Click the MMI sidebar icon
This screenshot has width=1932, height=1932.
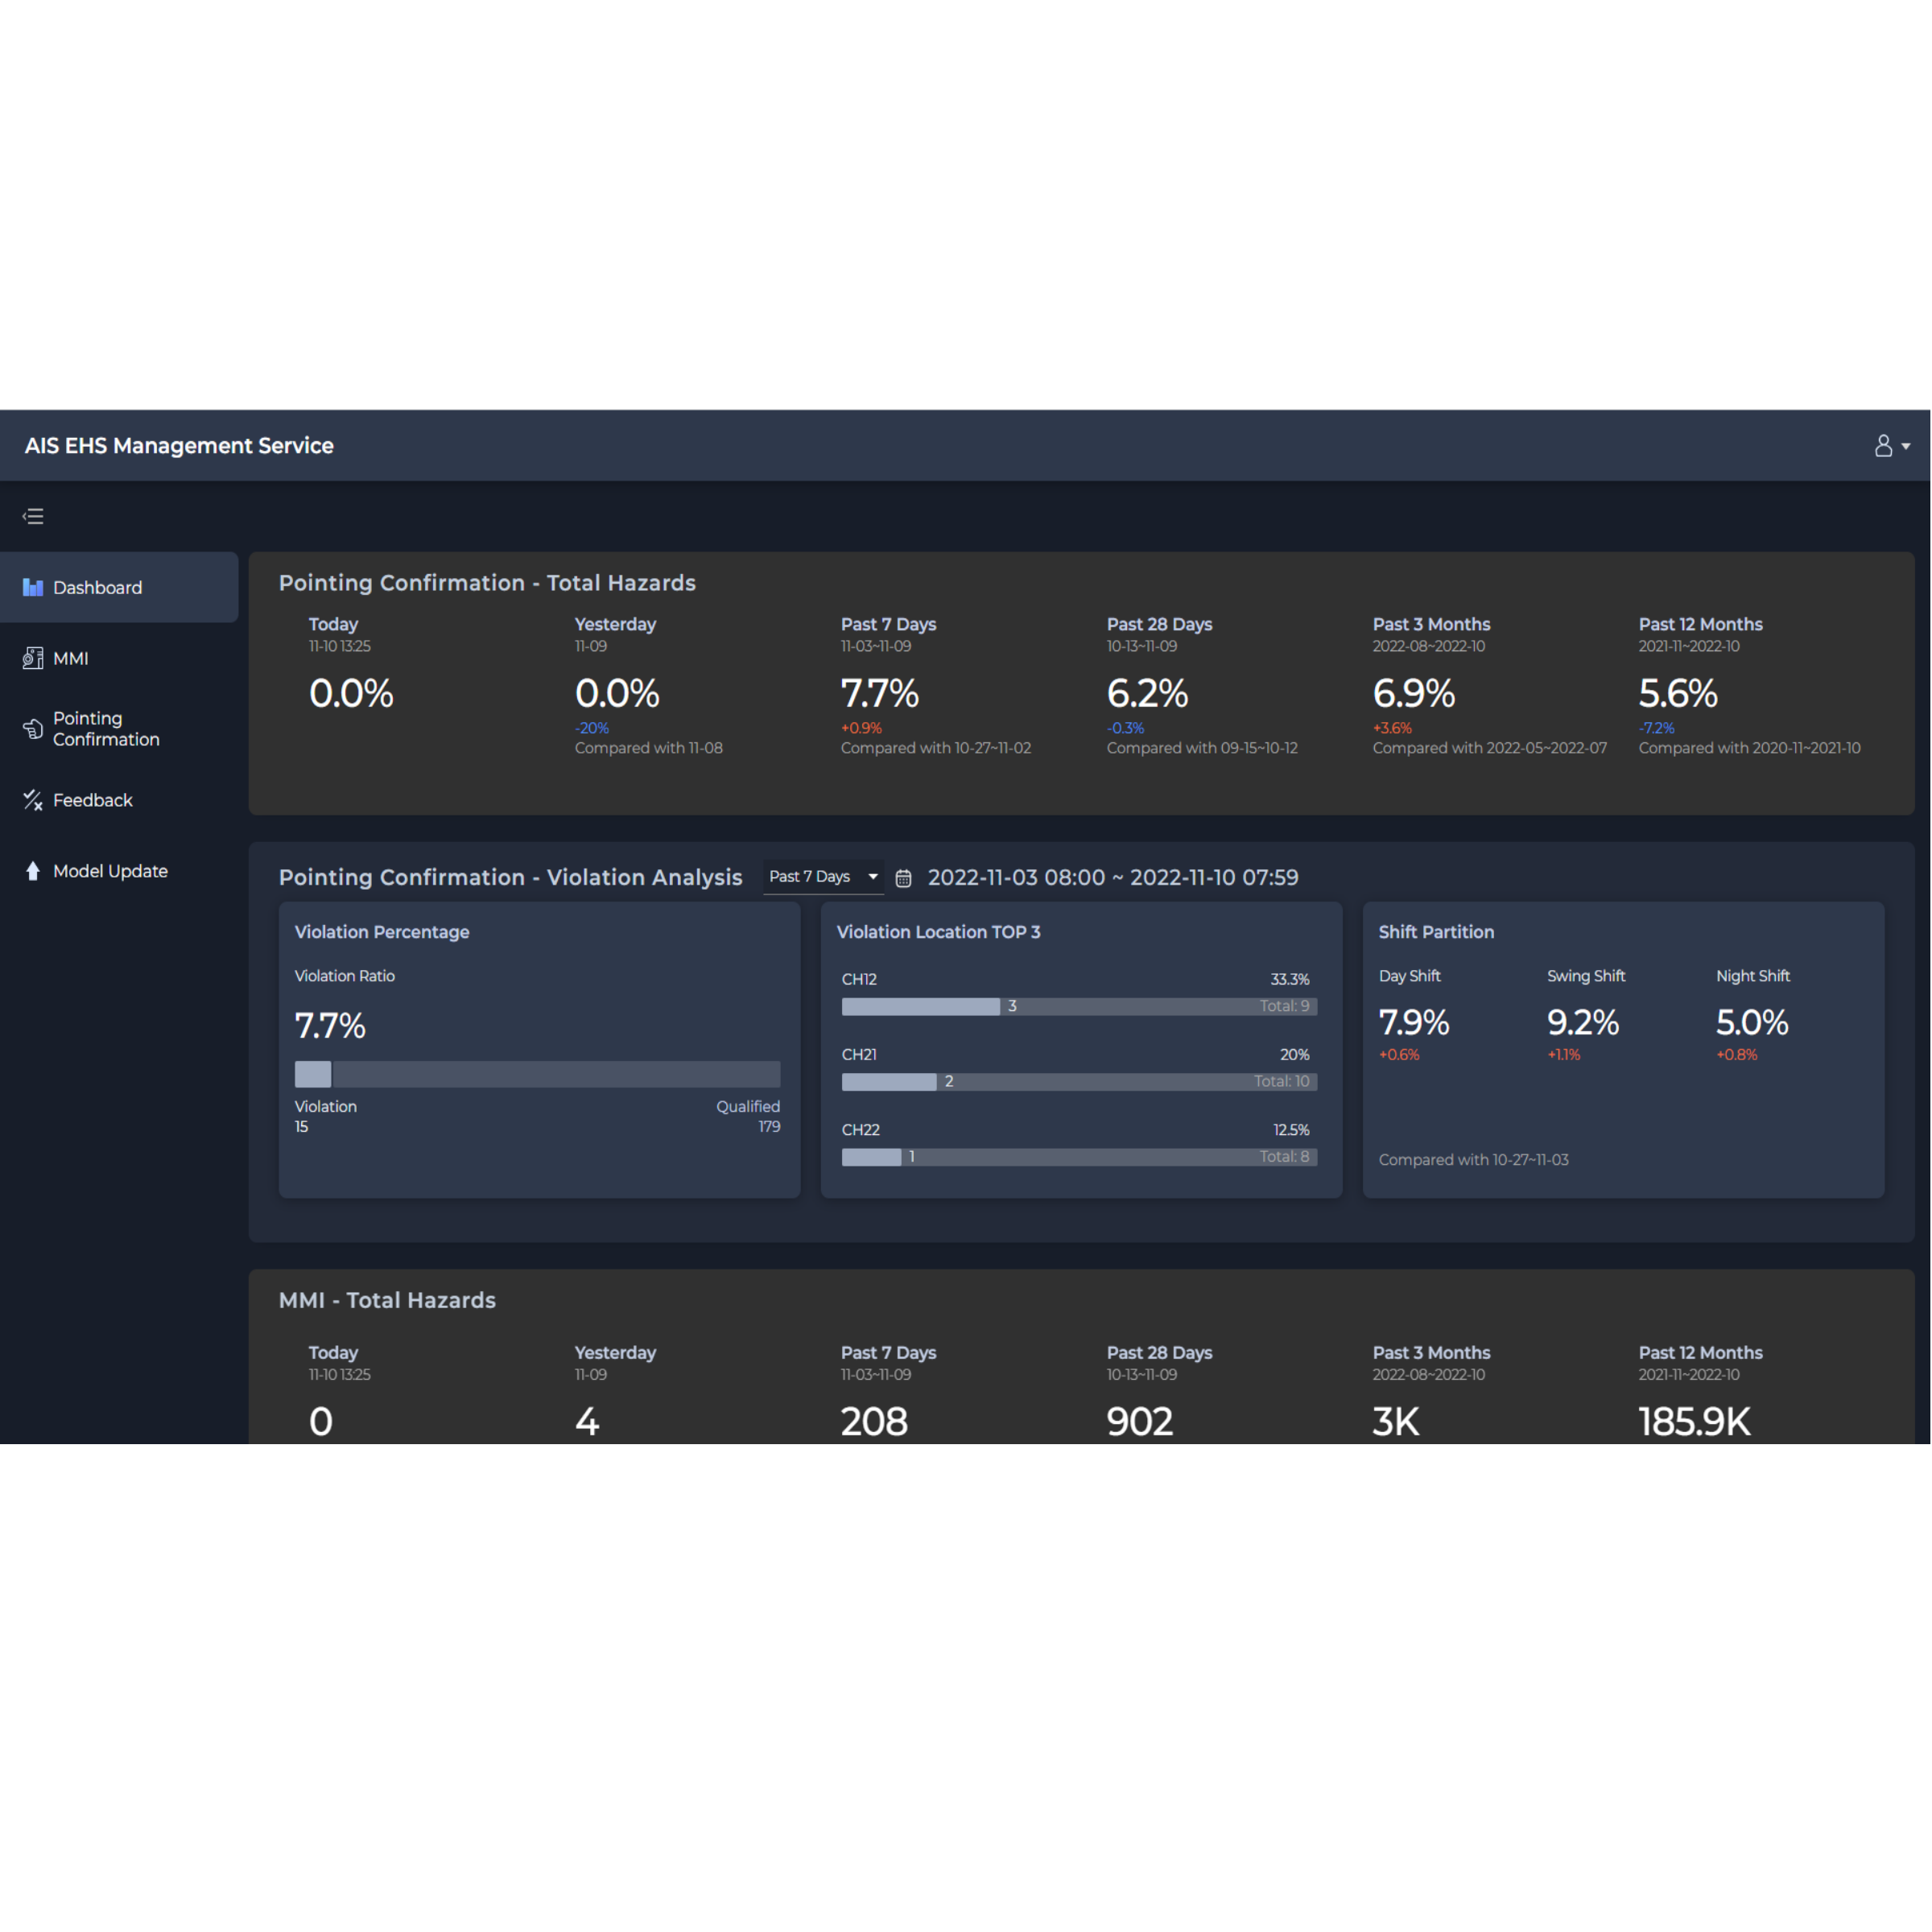pos(33,658)
